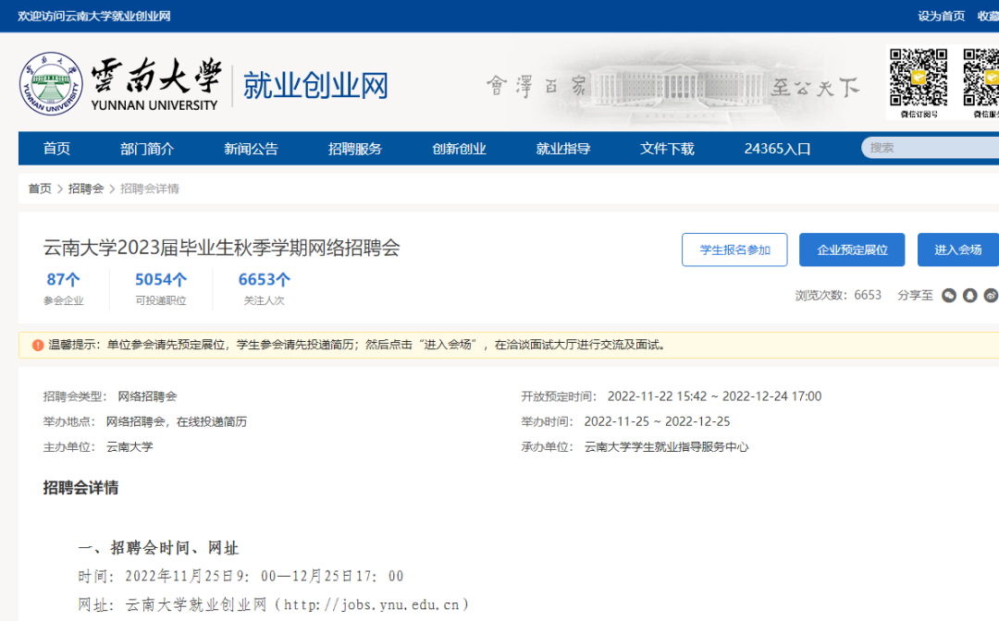The image size is (999, 621).
Task: Open the 招聘服务 navigation menu
Action: tap(355, 148)
